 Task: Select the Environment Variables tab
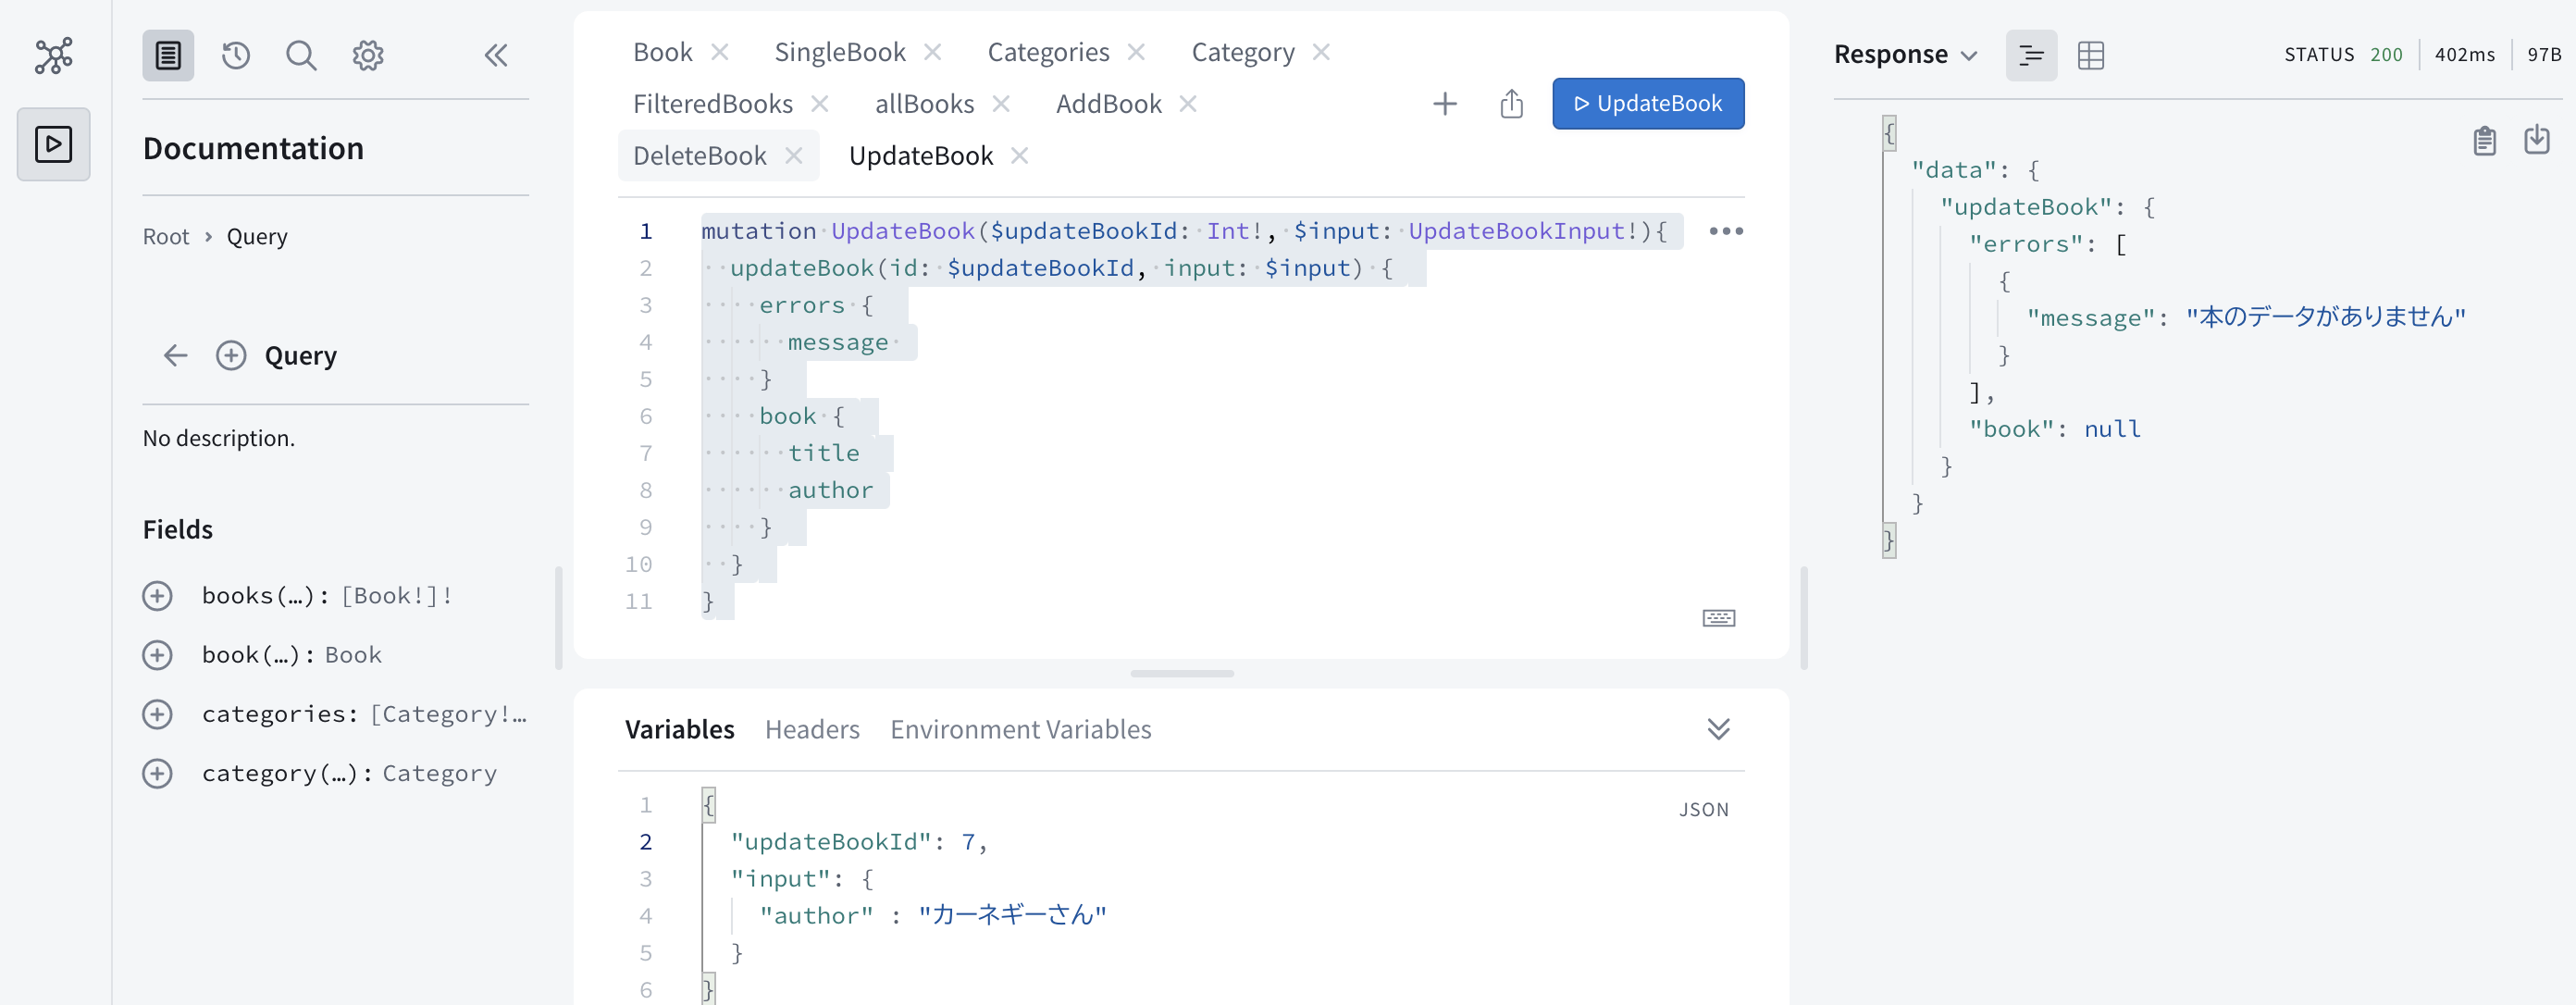(x=1021, y=727)
